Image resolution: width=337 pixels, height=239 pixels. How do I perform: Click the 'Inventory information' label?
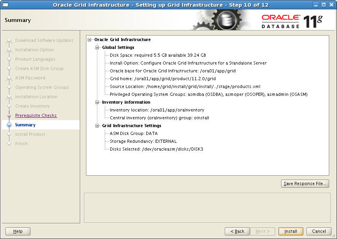coord(126,102)
